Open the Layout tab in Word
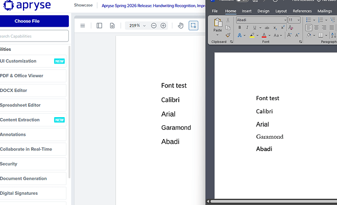Viewport: 337px width, 205px height. pos(281,11)
